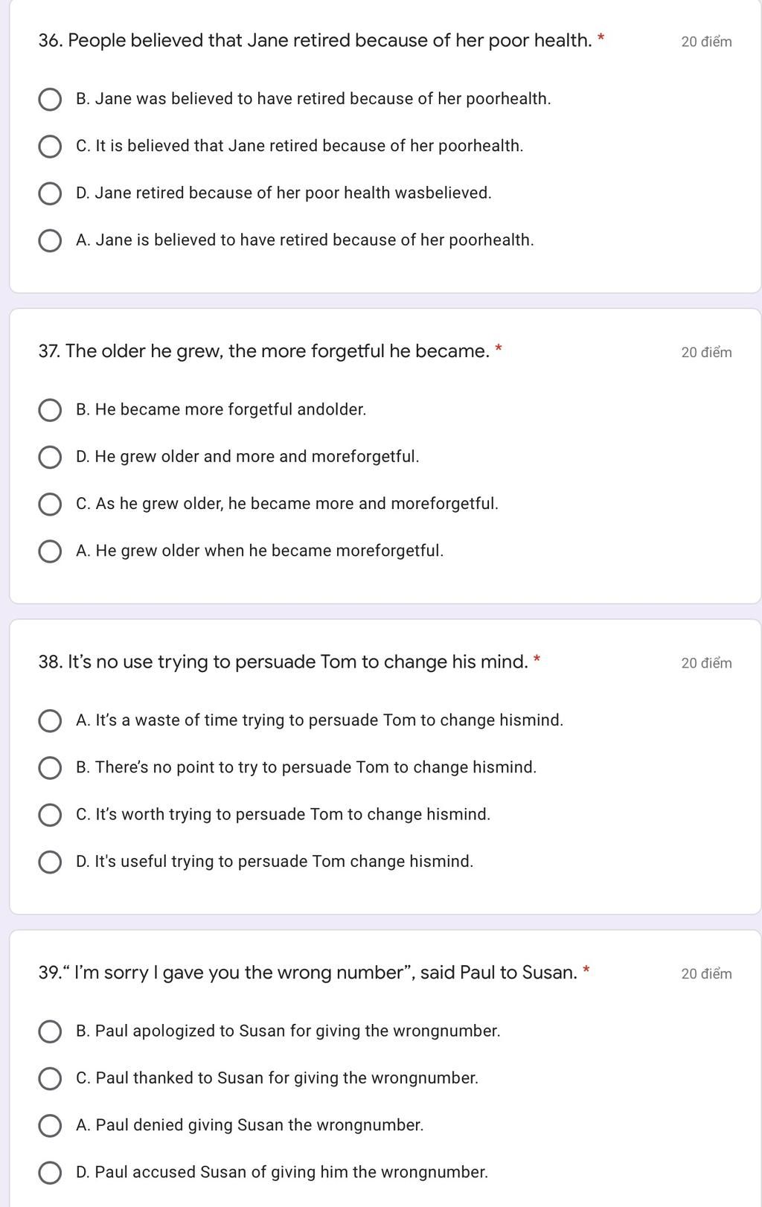Image resolution: width=762 pixels, height=1207 pixels.
Task: Click question 38 text It's no use trying
Action: (284, 662)
